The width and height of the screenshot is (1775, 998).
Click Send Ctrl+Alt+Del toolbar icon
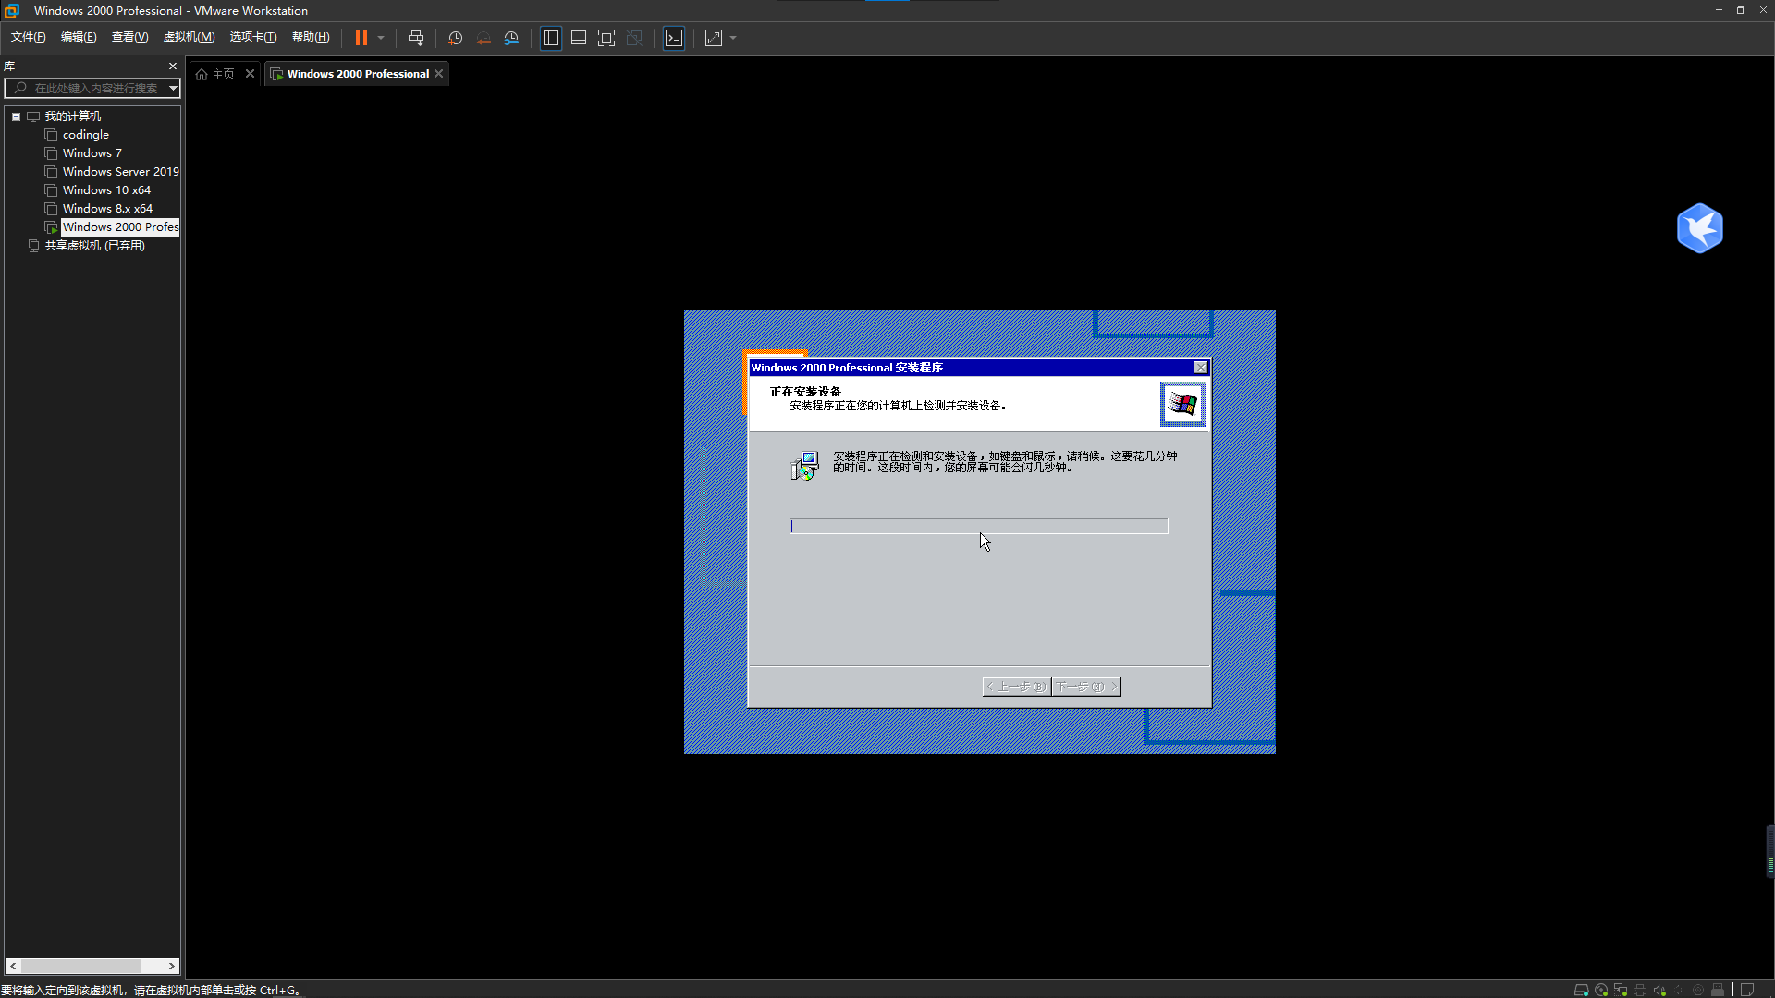pos(416,38)
